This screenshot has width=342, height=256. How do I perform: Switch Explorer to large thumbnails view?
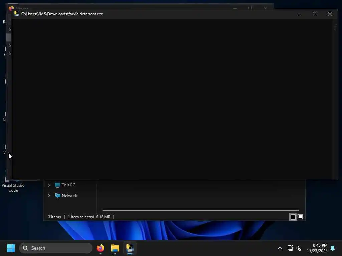coord(300,217)
